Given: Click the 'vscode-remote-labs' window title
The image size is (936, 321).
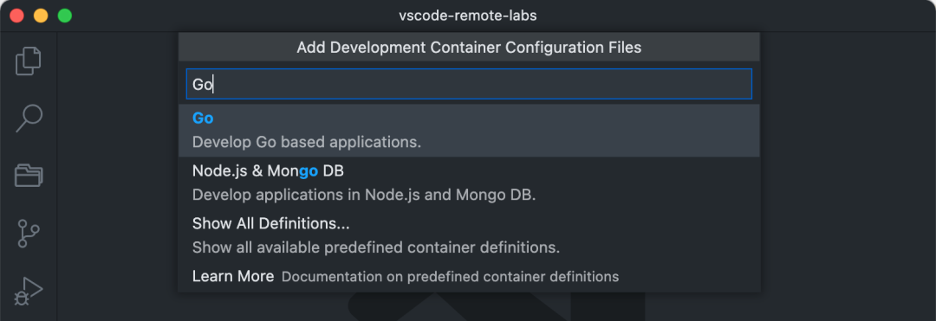Looking at the screenshot, I should pos(468,16).
